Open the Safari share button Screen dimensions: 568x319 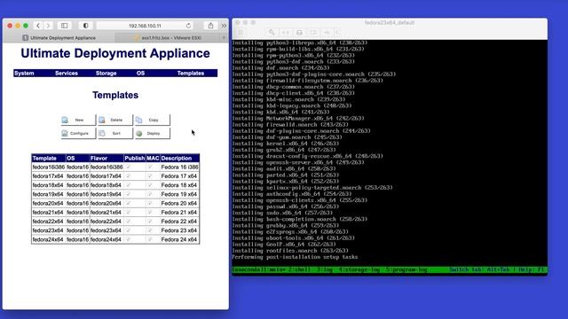210,26
